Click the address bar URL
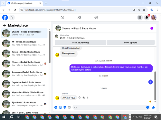This screenshot has height=120, width=161. click(50, 10)
